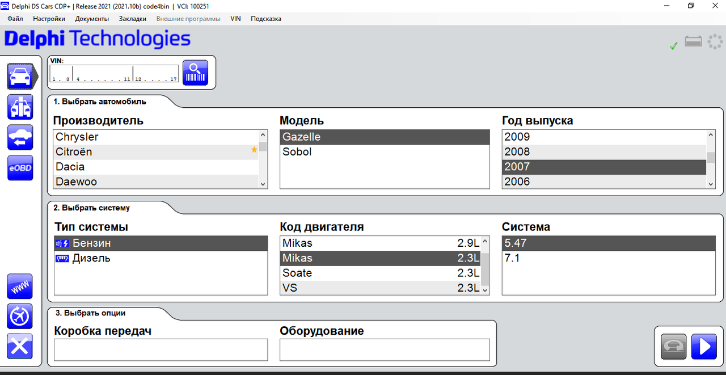The width and height of the screenshot is (726, 375).
Task: Click the green checkmark status icon
Action: point(673,46)
